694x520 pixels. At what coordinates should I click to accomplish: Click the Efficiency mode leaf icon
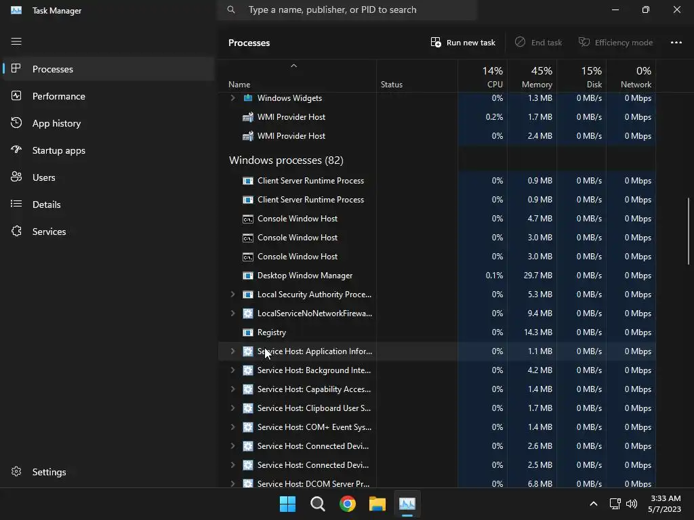point(584,42)
